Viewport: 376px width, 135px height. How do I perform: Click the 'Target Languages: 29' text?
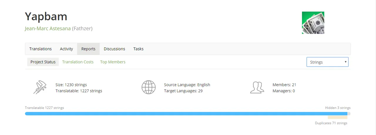183,91
